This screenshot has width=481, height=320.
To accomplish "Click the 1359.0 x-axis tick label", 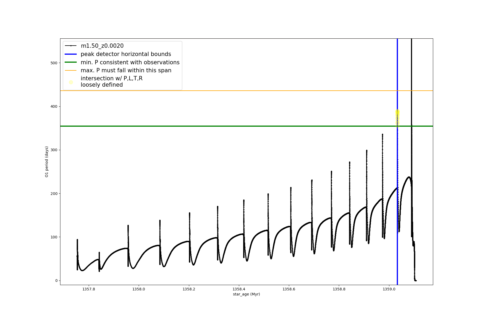I will [389, 289].
